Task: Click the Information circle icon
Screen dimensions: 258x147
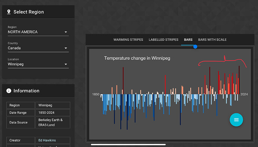Action: pos(9,91)
